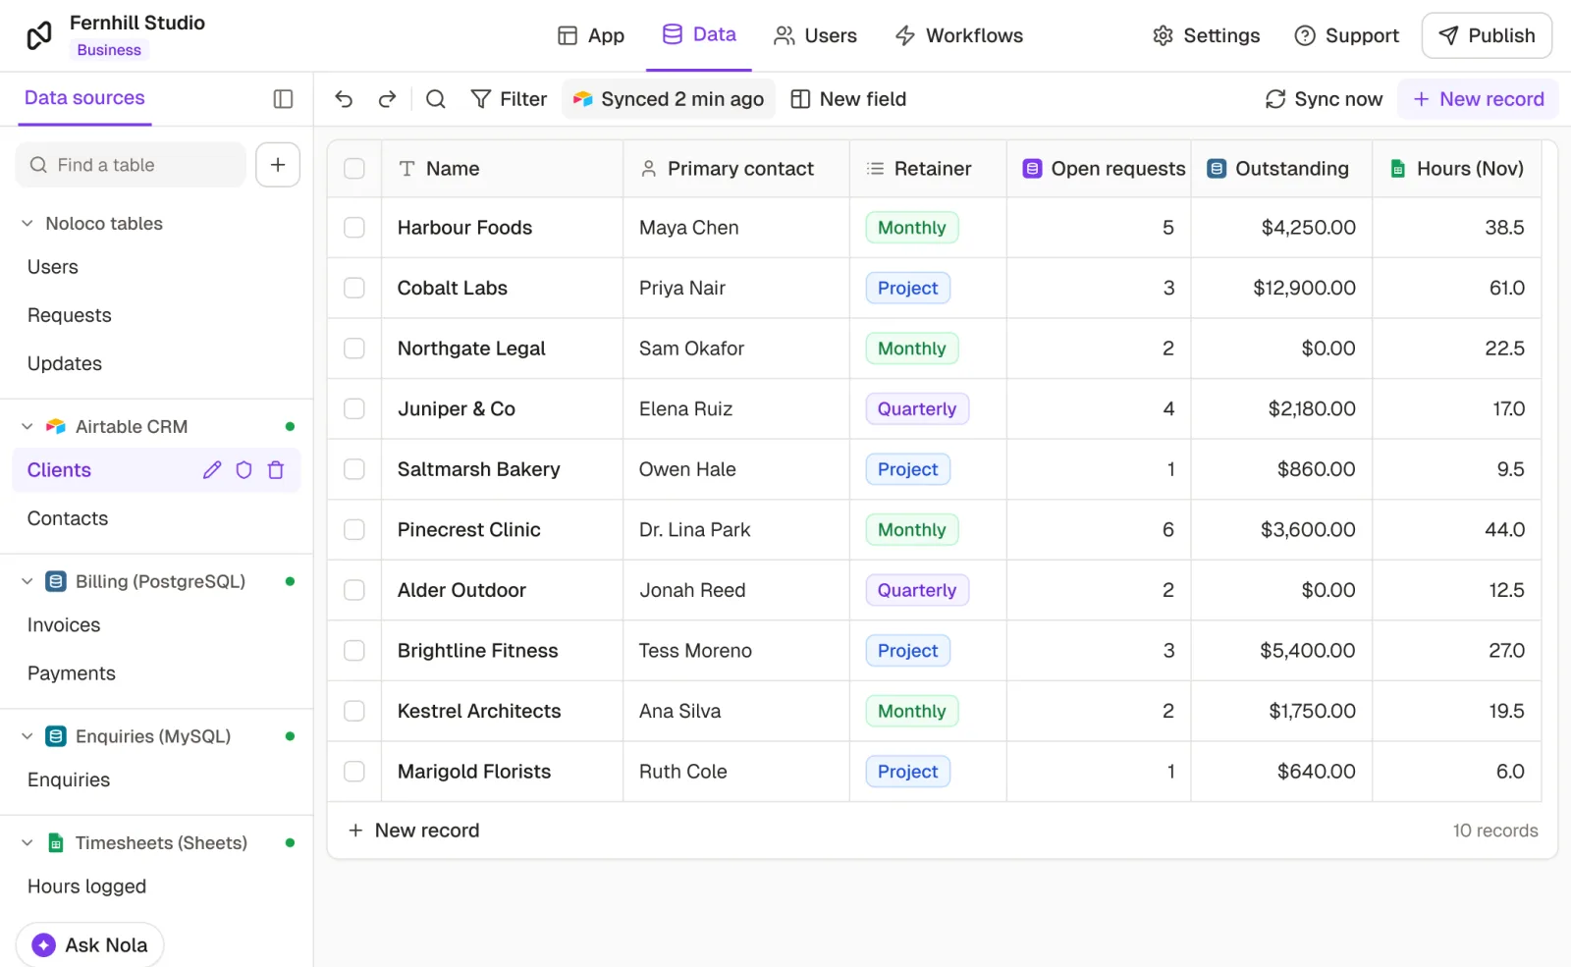The width and height of the screenshot is (1571, 967).
Task: Tick the Pinecrest Clinic row checkbox
Action: 354,530
